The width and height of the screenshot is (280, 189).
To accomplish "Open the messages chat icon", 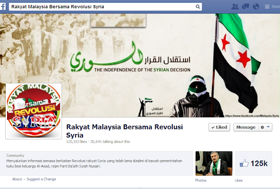I will 245,7.
